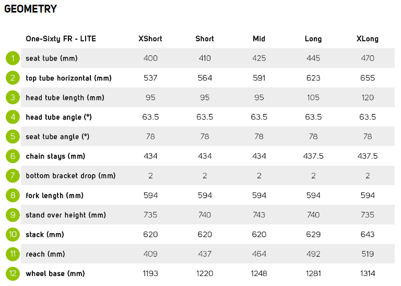401x286 pixels.
Task: Select green badge 6 for chain stays
Action: point(13,156)
